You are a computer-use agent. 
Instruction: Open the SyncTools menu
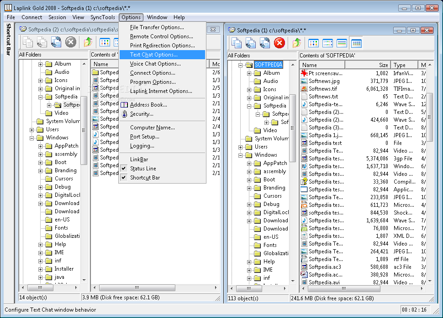tap(103, 17)
